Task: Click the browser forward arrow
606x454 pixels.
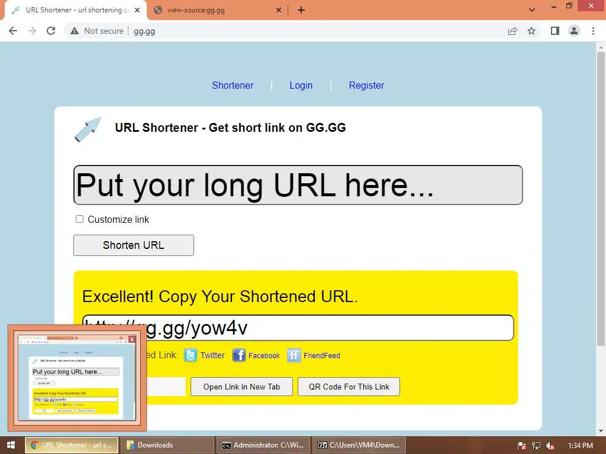Action: [x=32, y=31]
